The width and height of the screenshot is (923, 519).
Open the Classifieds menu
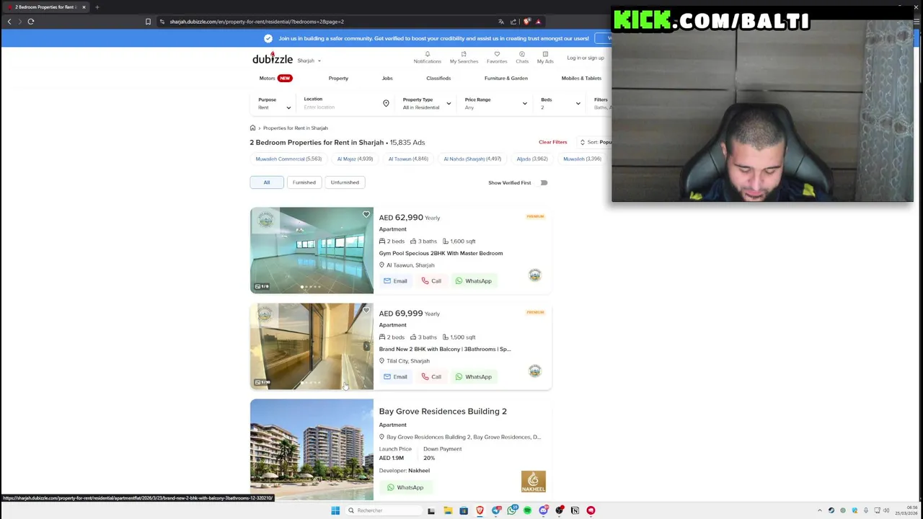(x=438, y=78)
